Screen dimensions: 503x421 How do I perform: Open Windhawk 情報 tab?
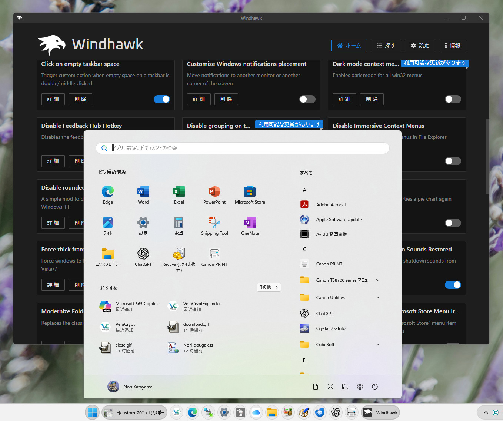(453, 46)
